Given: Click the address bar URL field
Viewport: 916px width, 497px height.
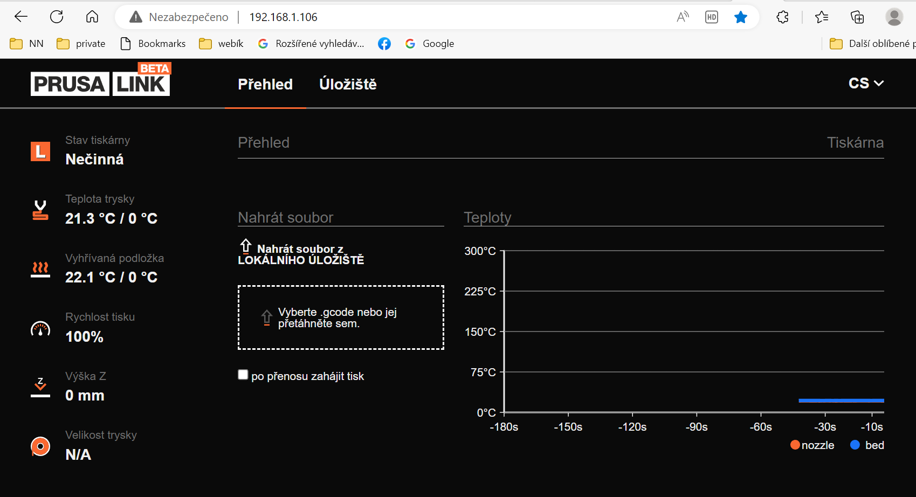Looking at the screenshot, I should click(x=377, y=17).
